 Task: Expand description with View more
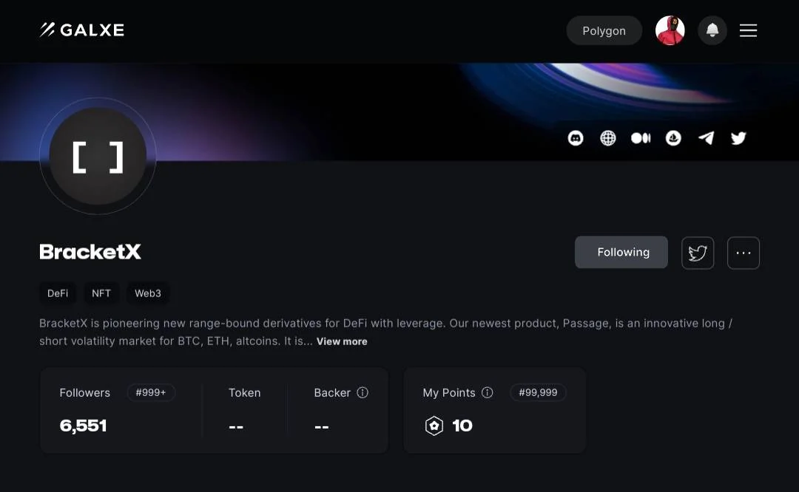click(342, 341)
